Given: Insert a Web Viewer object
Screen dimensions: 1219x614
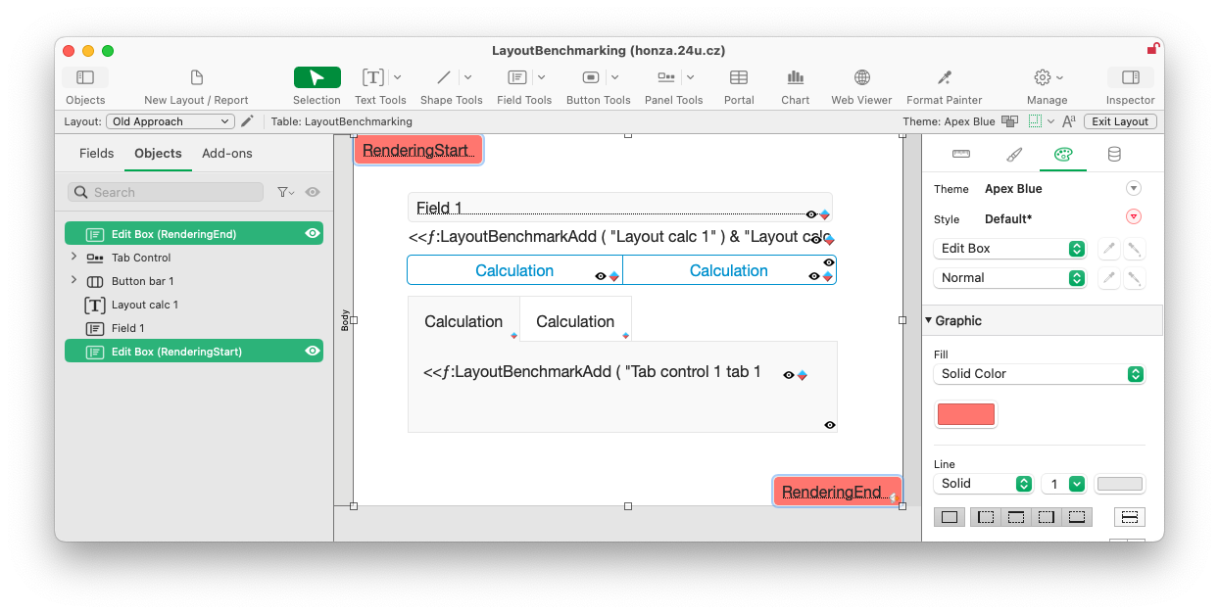Looking at the screenshot, I should (861, 77).
